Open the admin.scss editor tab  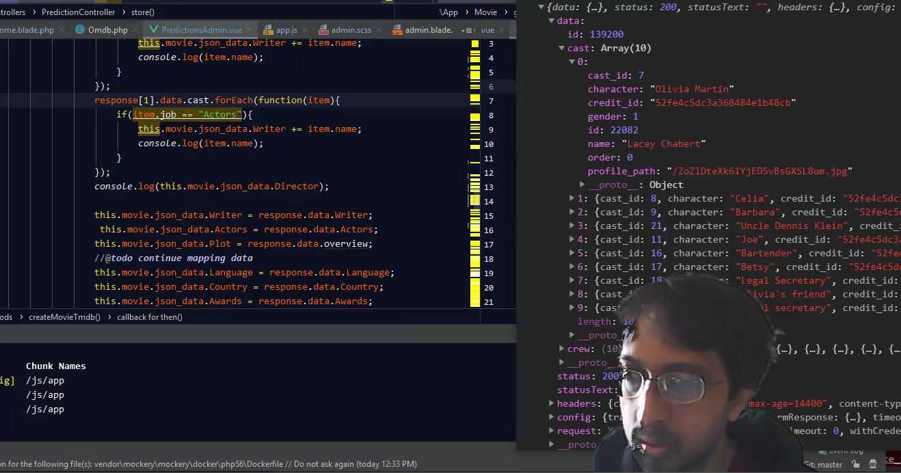click(x=351, y=30)
